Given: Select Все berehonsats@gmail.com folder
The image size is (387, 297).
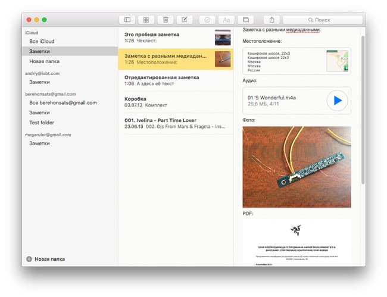Looking at the screenshot, I should pyautogui.click(x=70, y=102).
